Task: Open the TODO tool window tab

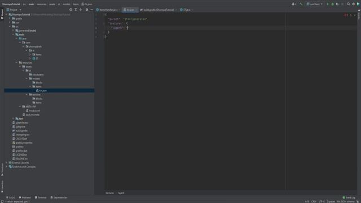Action: pyautogui.click(x=11, y=197)
